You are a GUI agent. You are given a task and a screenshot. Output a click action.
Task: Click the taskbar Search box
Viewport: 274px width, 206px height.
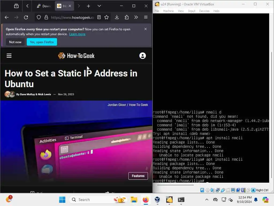(99, 200)
